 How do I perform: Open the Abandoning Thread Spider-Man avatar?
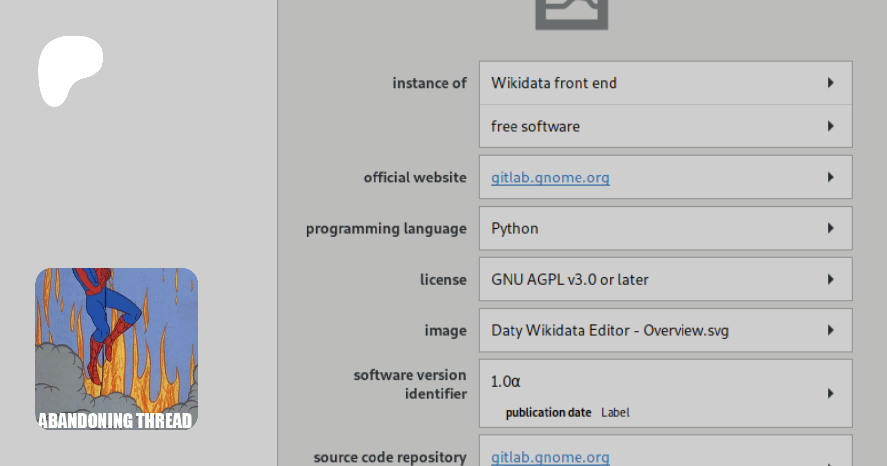click(117, 349)
